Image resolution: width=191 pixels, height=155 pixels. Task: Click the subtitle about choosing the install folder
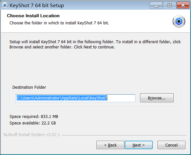(59, 23)
